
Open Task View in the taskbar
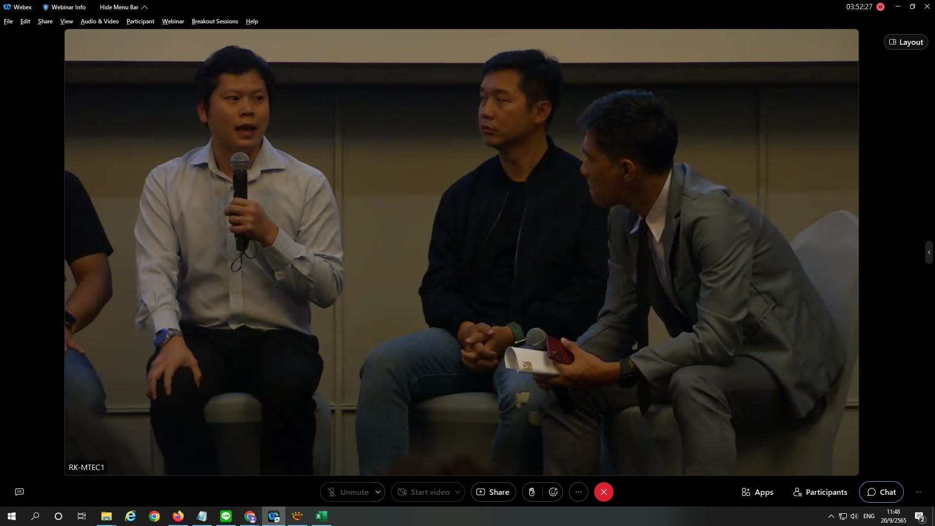pos(82,516)
